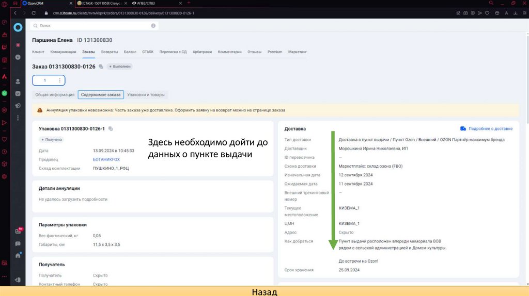This screenshot has width=529, height=296.
Task: Click the Выполнен status badge
Action: 120,67
